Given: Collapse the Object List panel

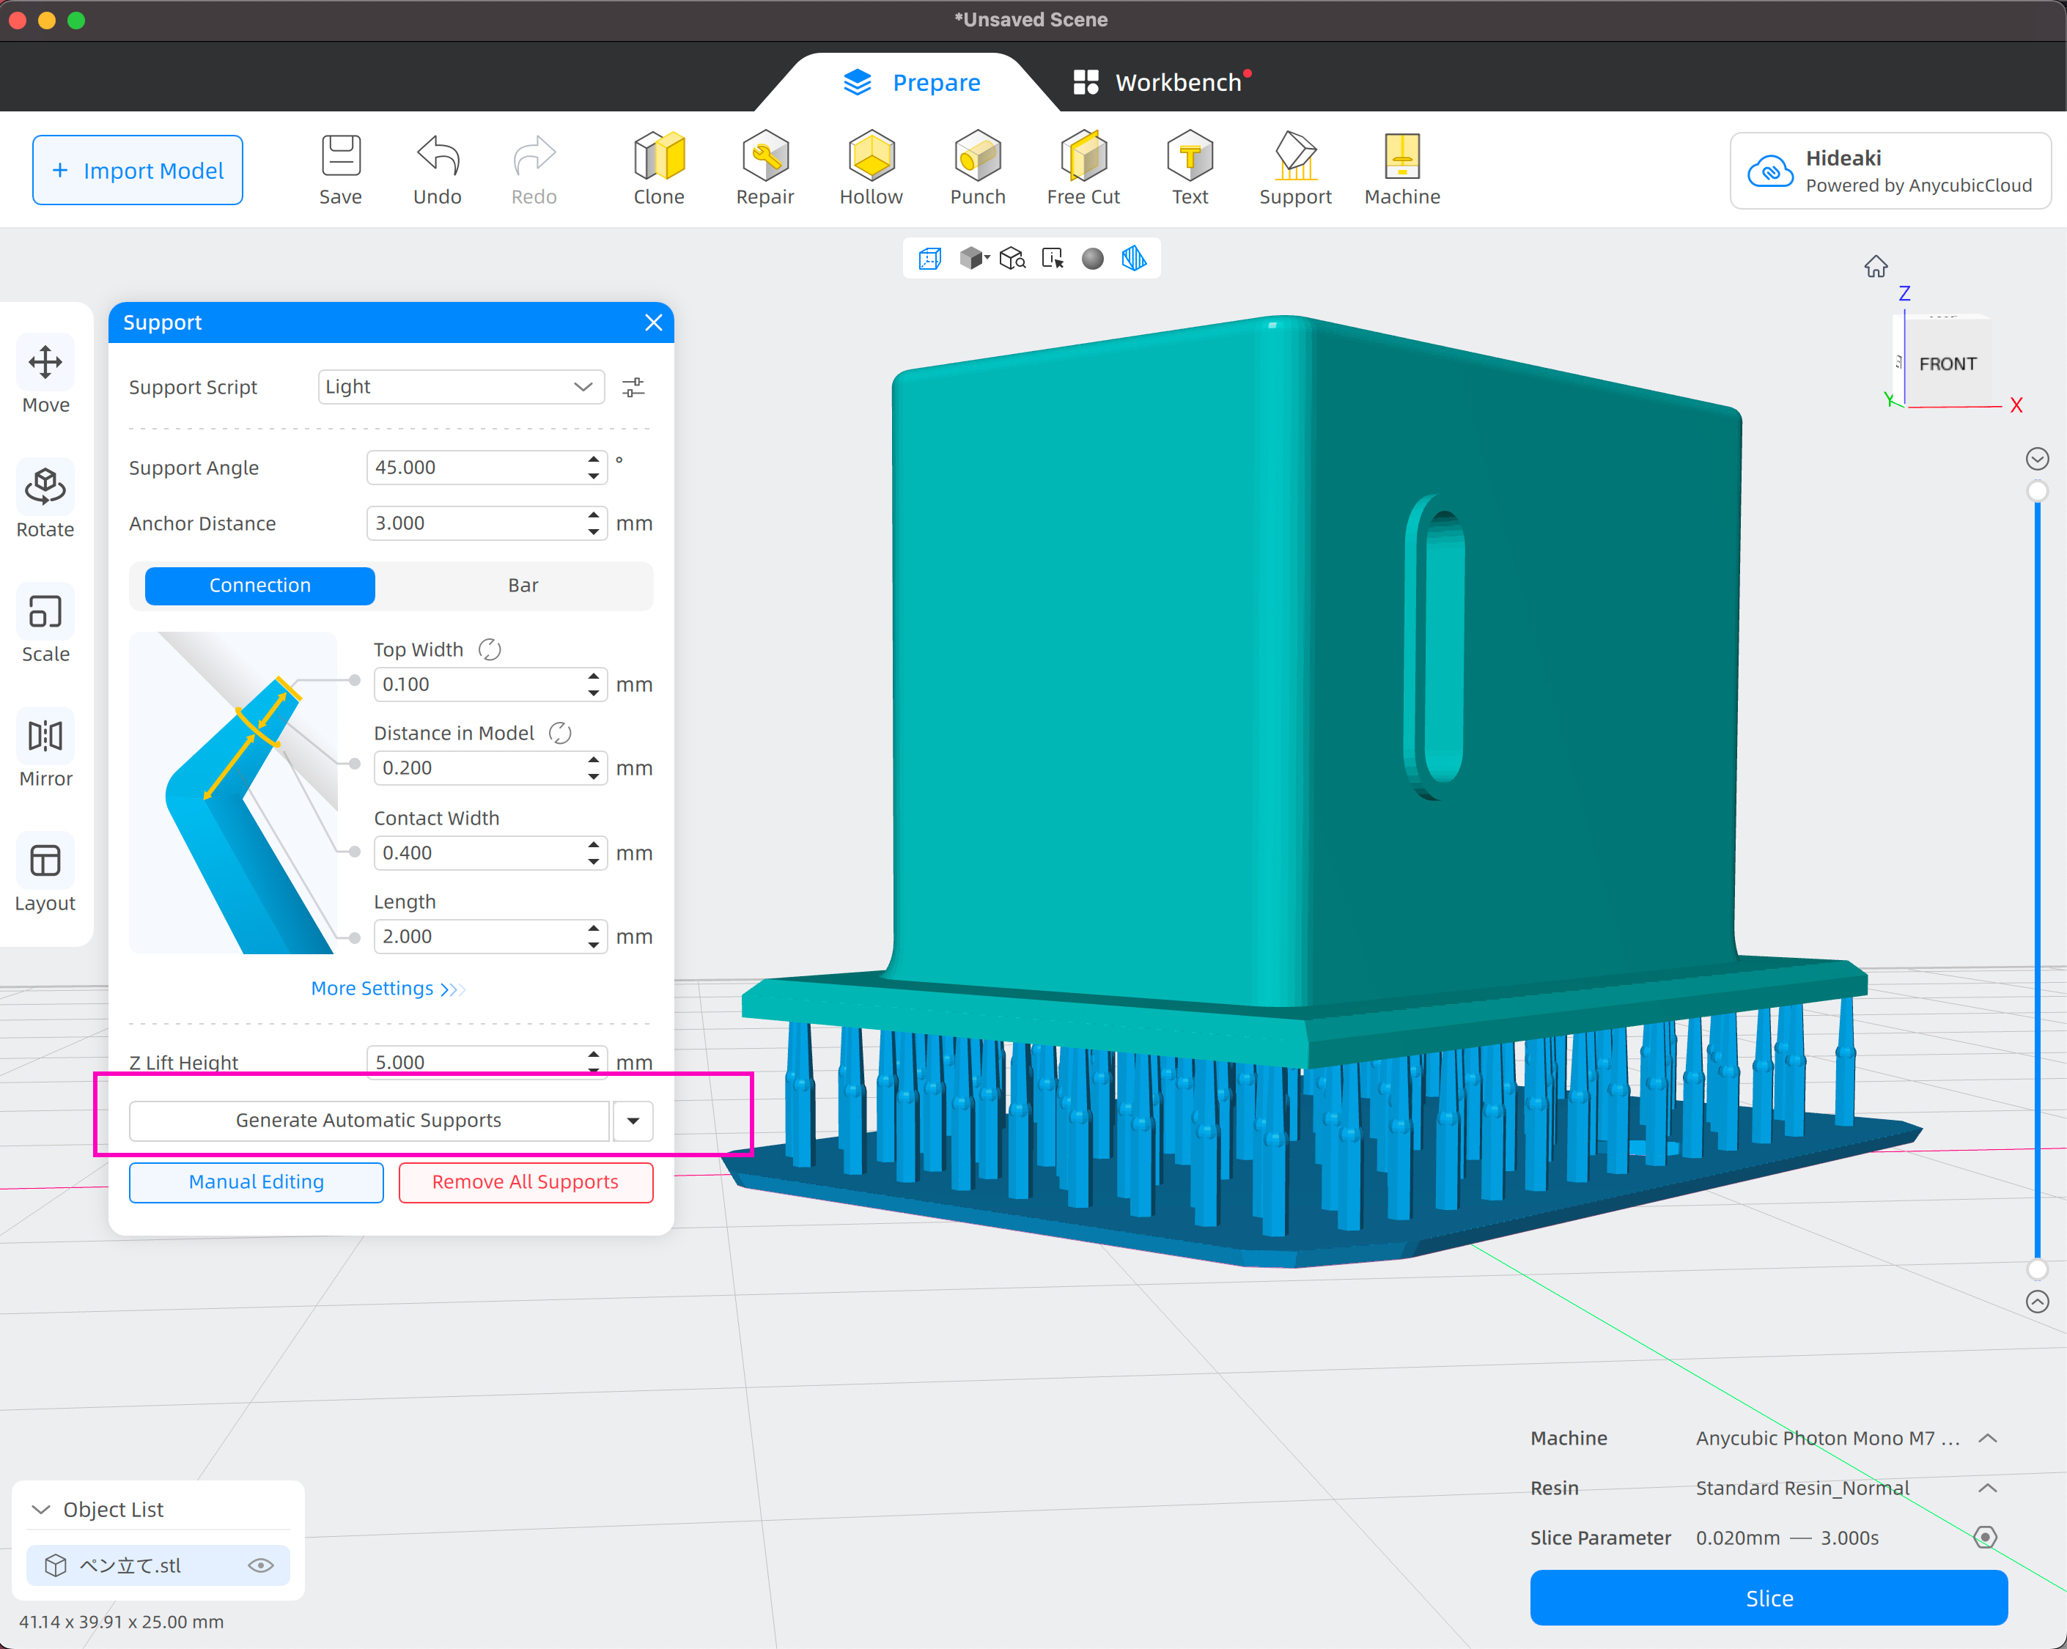Looking at the screenshot, I should [x=40, y=1509].
